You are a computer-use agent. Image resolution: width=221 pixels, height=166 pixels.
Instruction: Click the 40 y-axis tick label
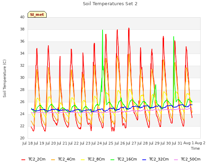click(x=22, y=17)
